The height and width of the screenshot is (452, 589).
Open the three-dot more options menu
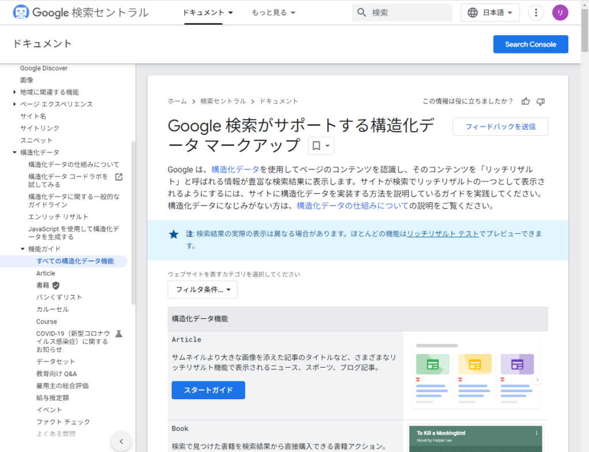pos(536,13)
